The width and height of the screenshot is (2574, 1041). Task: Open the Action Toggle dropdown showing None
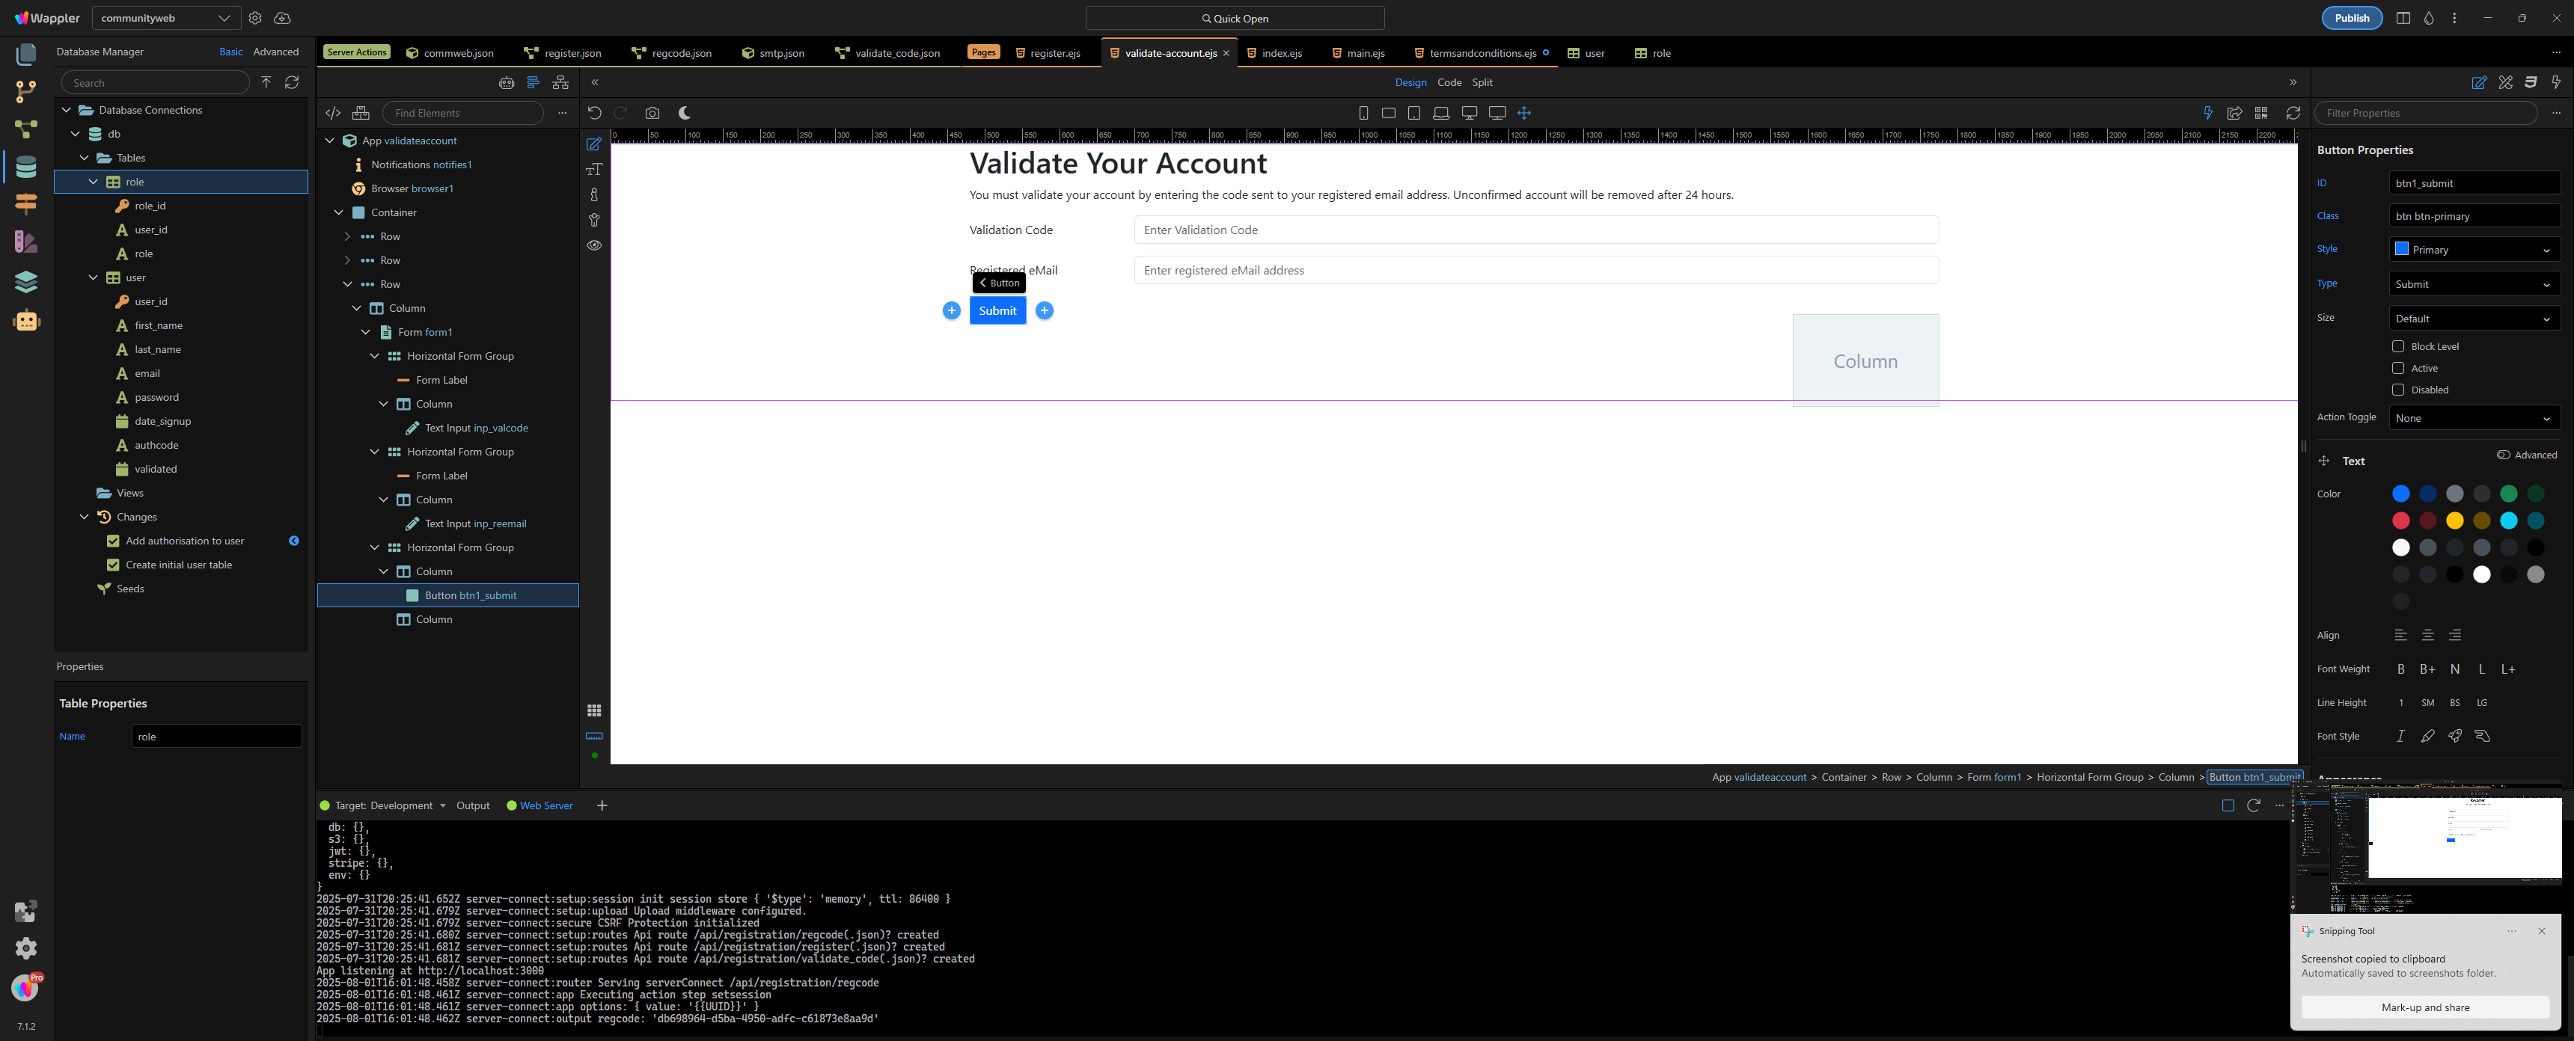pos(2474,417)
